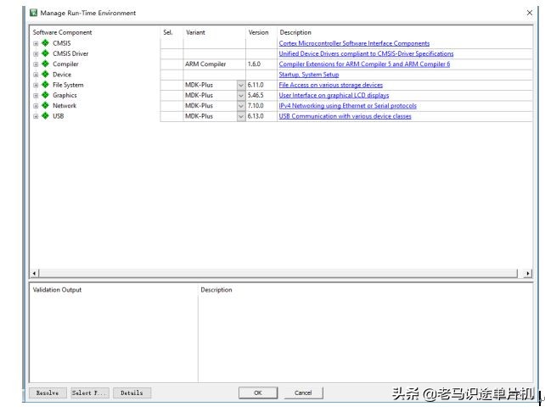The image size is (545, 412).
Task: Click version 5.46.5 in Graphics row
Action: (256, 96)
